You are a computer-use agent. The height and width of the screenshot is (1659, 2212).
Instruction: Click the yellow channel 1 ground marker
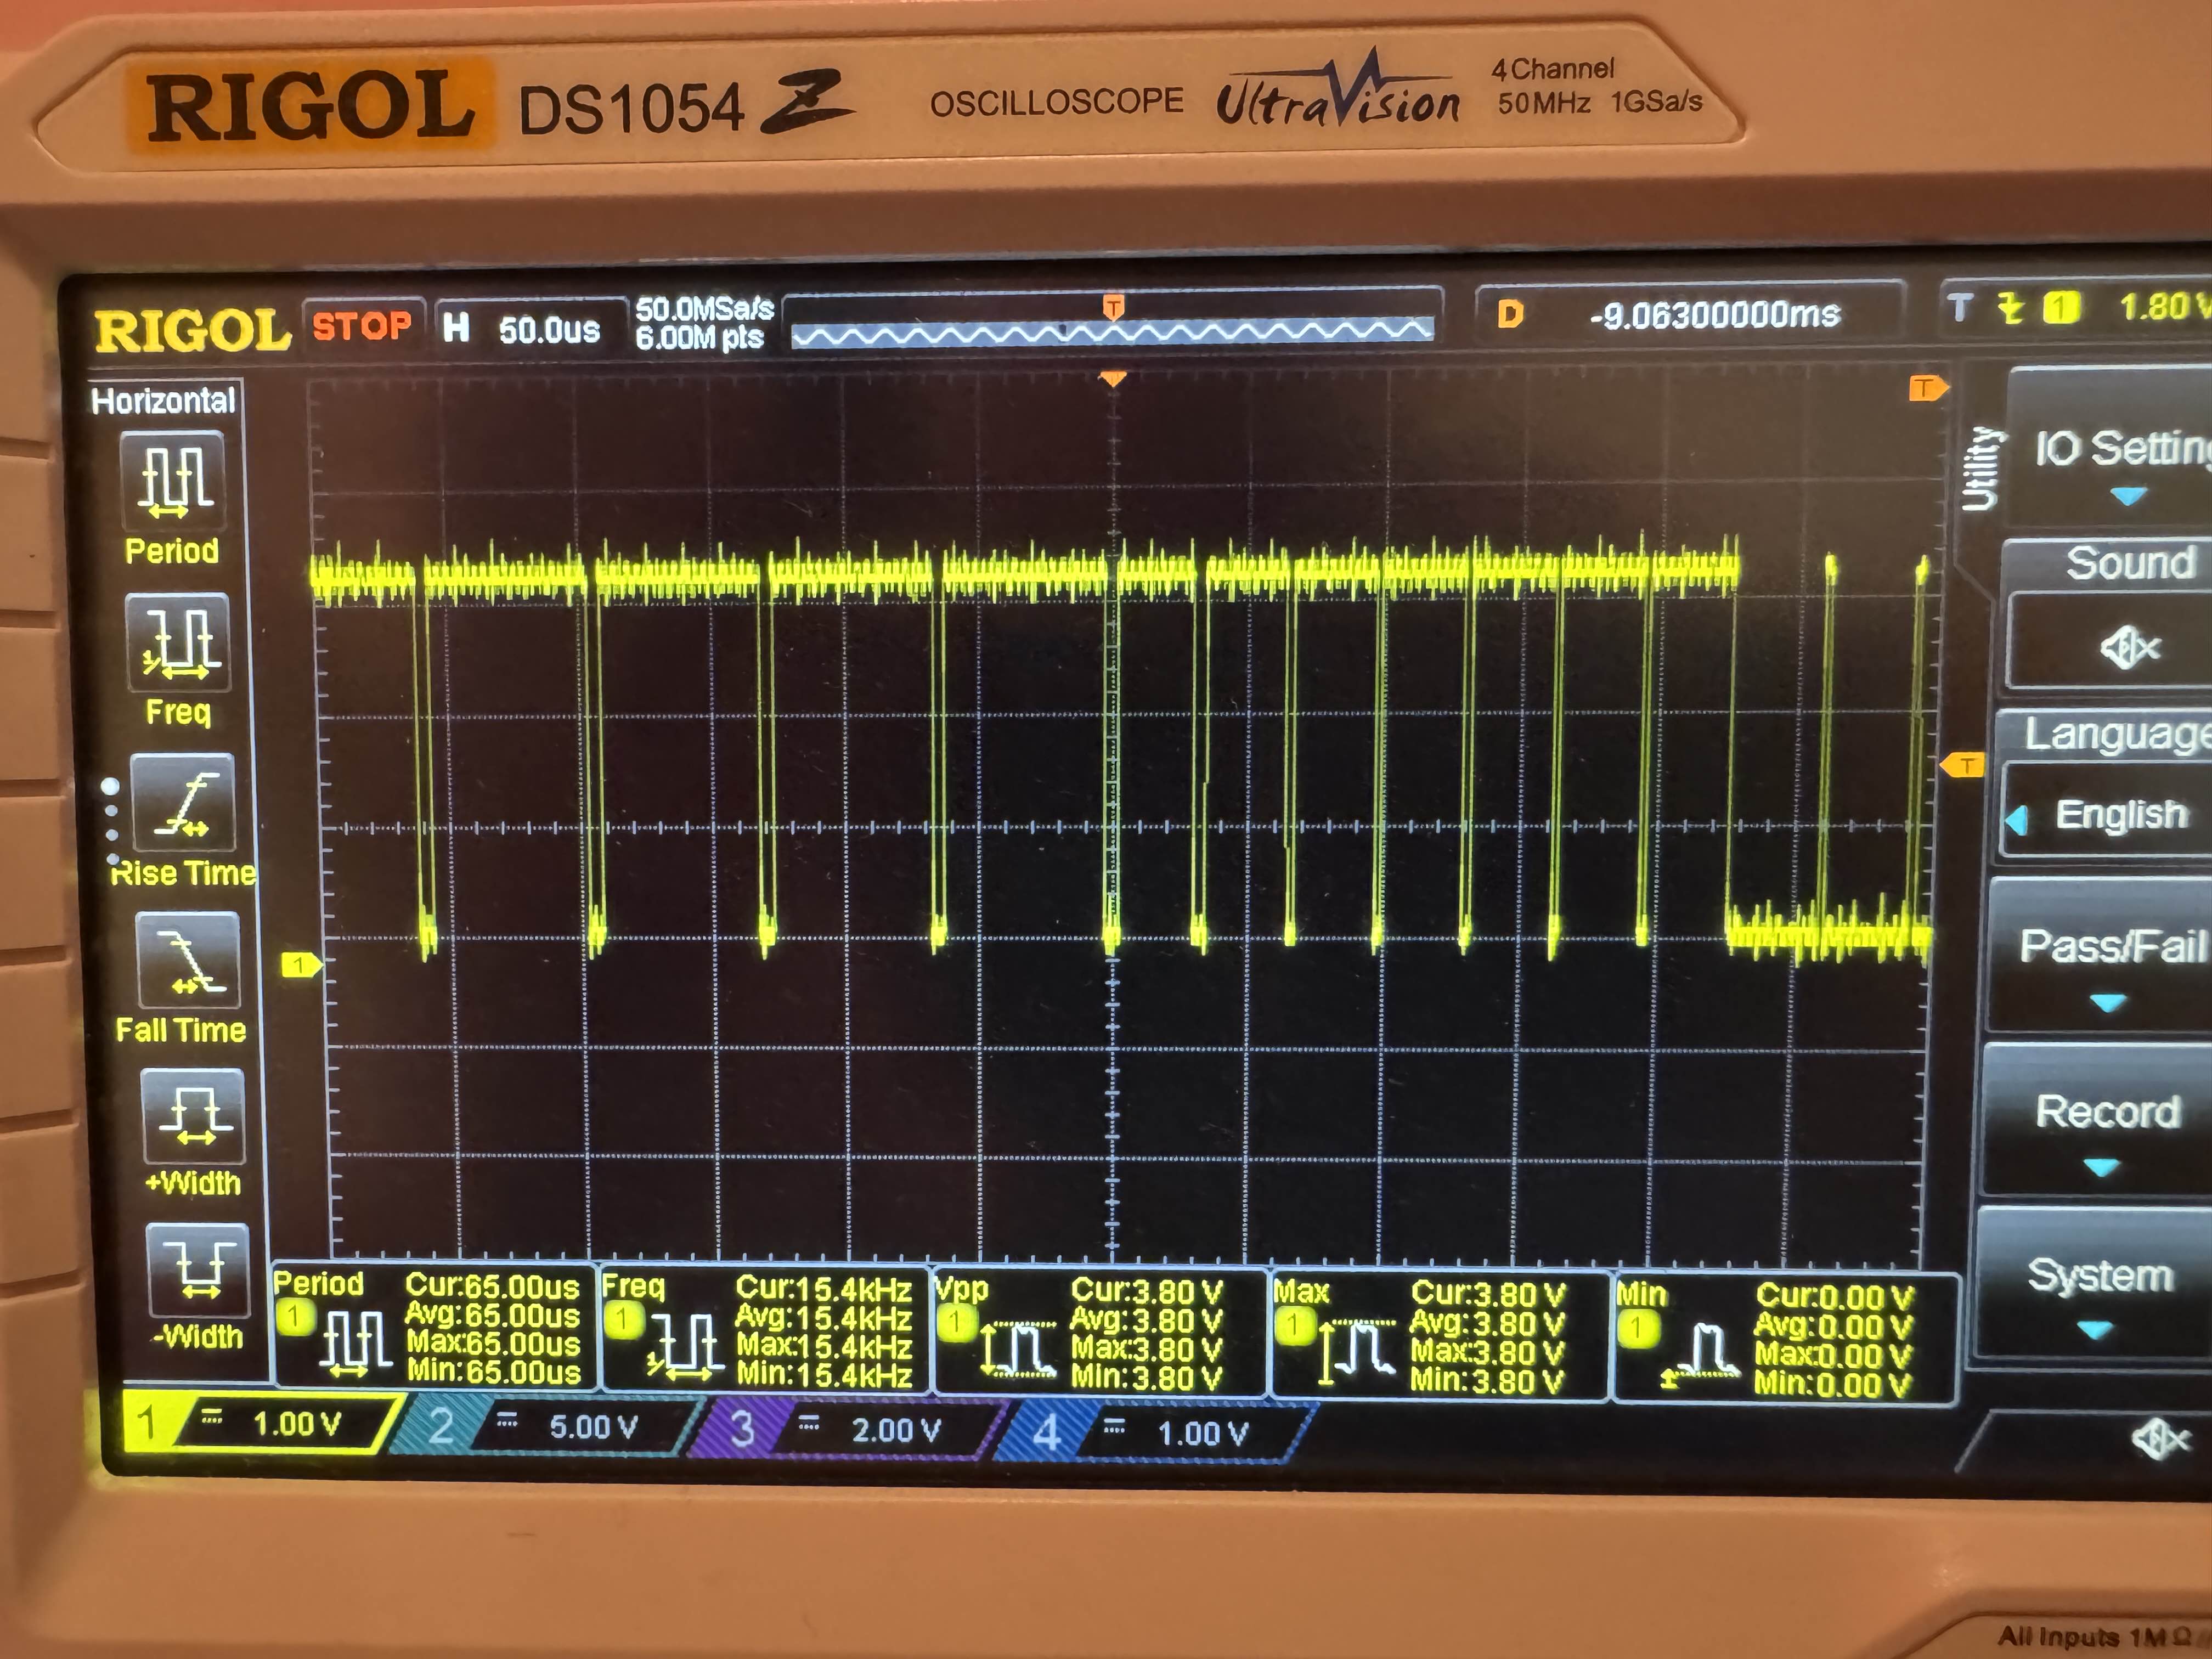(301, 964)
